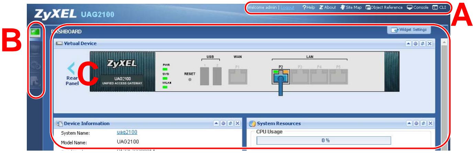
Task: Open About from the title bar
Action: [x=328, y=7]
